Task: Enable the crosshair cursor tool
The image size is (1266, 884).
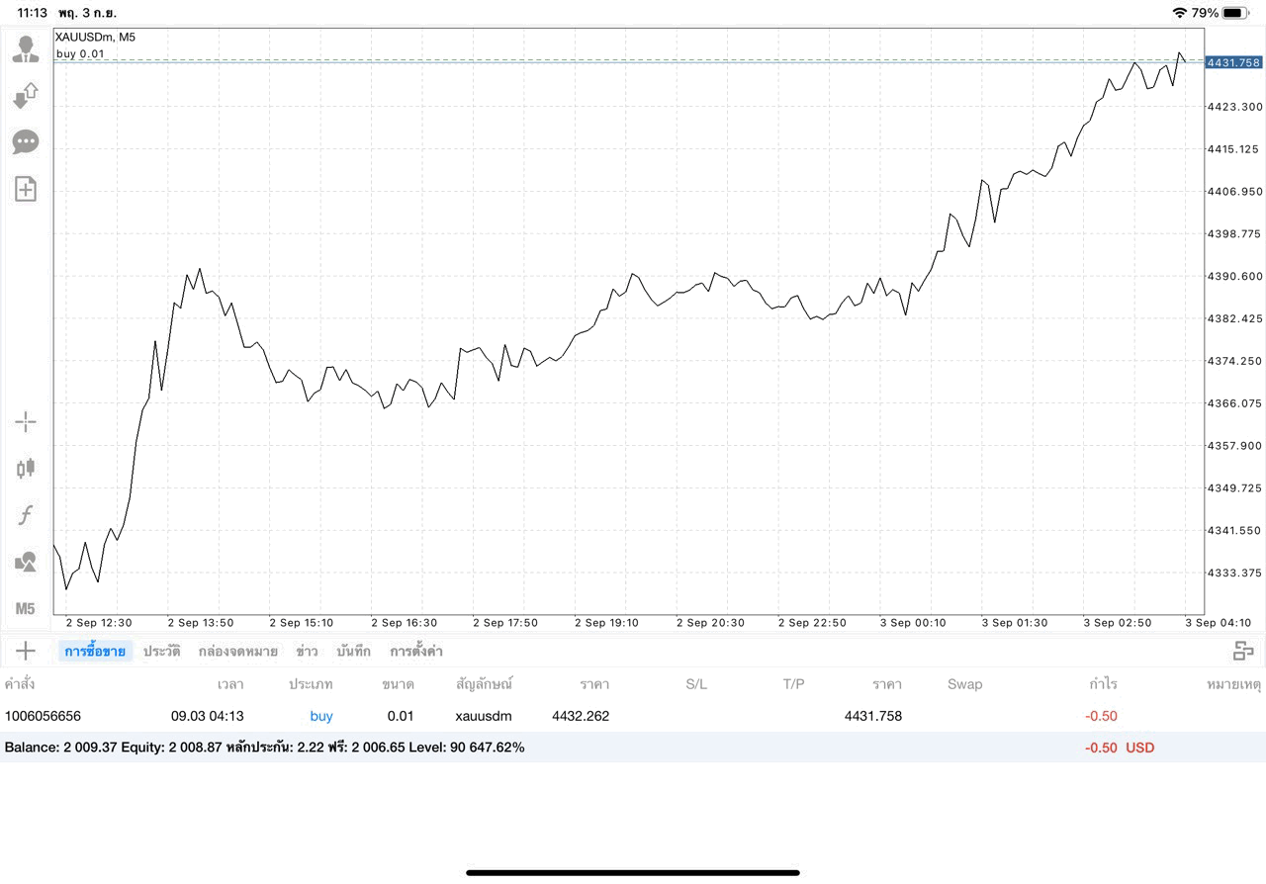Action: (26, 422)
